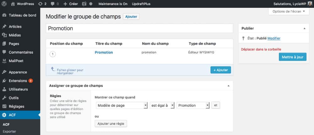Click Déplacer dans la corbeille link
314x135 pixels.
point(261,49)
